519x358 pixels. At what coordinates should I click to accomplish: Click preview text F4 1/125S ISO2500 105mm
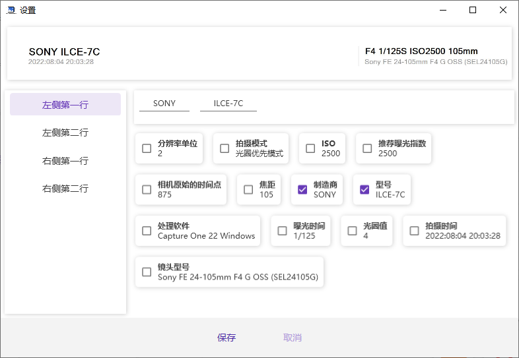coord(421,51)
